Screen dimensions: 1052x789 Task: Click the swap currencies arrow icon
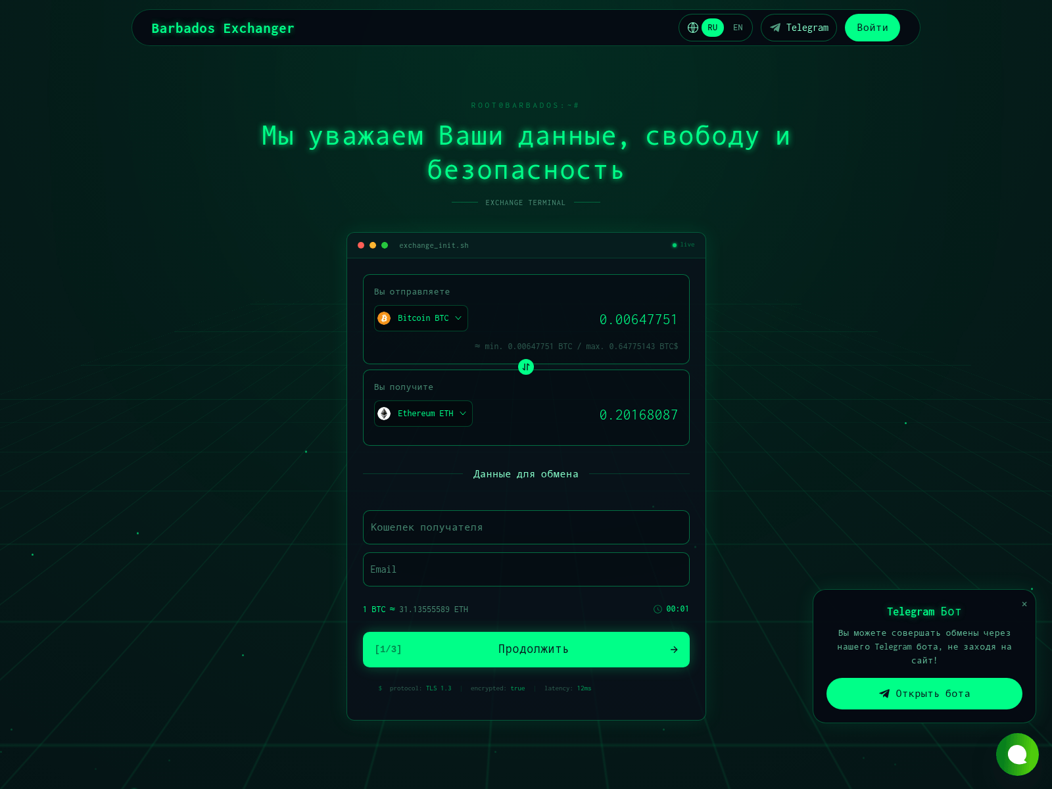click(x=526, y=367)
